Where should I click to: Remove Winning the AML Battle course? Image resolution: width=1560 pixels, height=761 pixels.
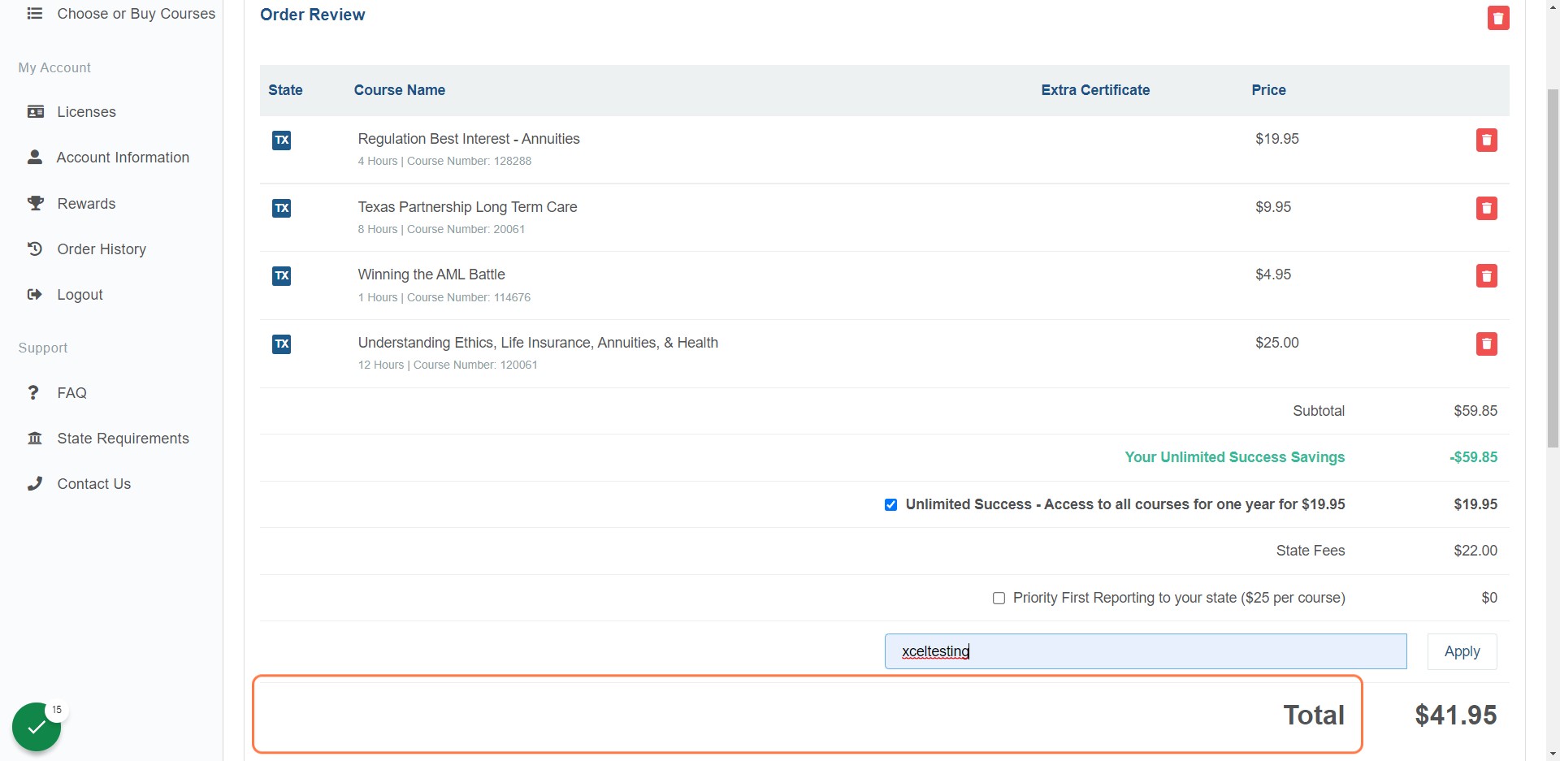pos(1487,276)
